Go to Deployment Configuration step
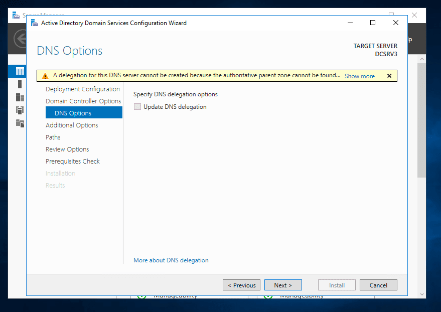441x312 pixels. (83, 89)
